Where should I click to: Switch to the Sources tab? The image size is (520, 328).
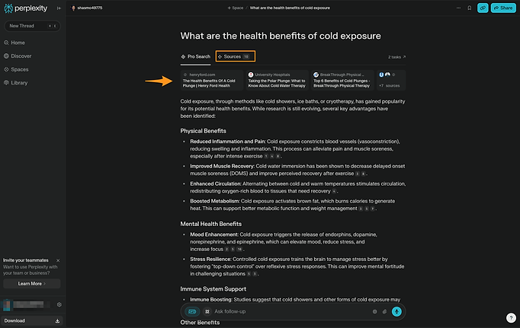tap(236, 56)
